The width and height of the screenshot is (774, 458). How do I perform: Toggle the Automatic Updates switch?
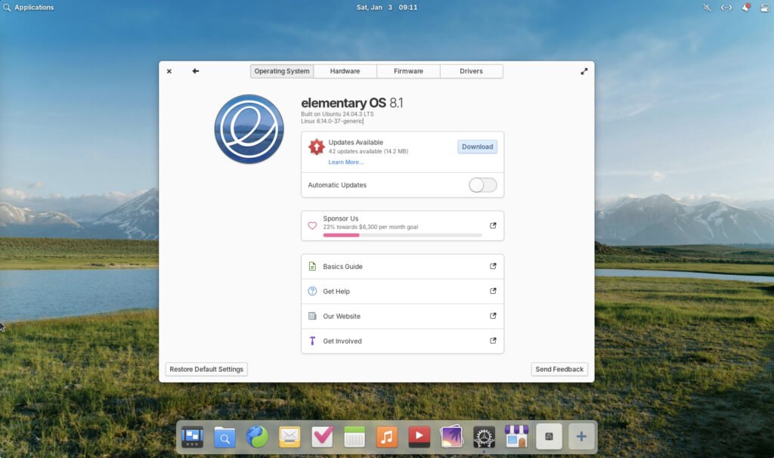pyautogui.click(x=482, y=184)
